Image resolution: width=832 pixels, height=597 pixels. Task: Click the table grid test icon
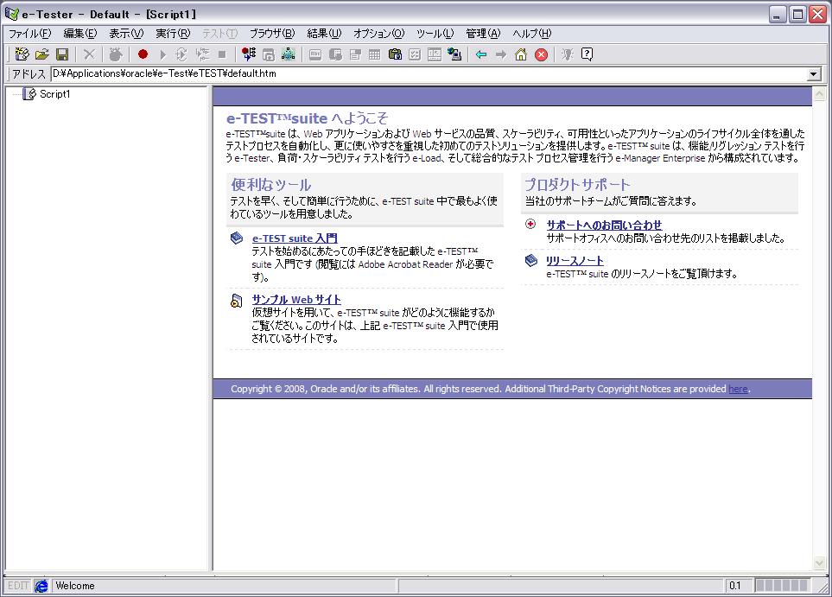[375, 54]
